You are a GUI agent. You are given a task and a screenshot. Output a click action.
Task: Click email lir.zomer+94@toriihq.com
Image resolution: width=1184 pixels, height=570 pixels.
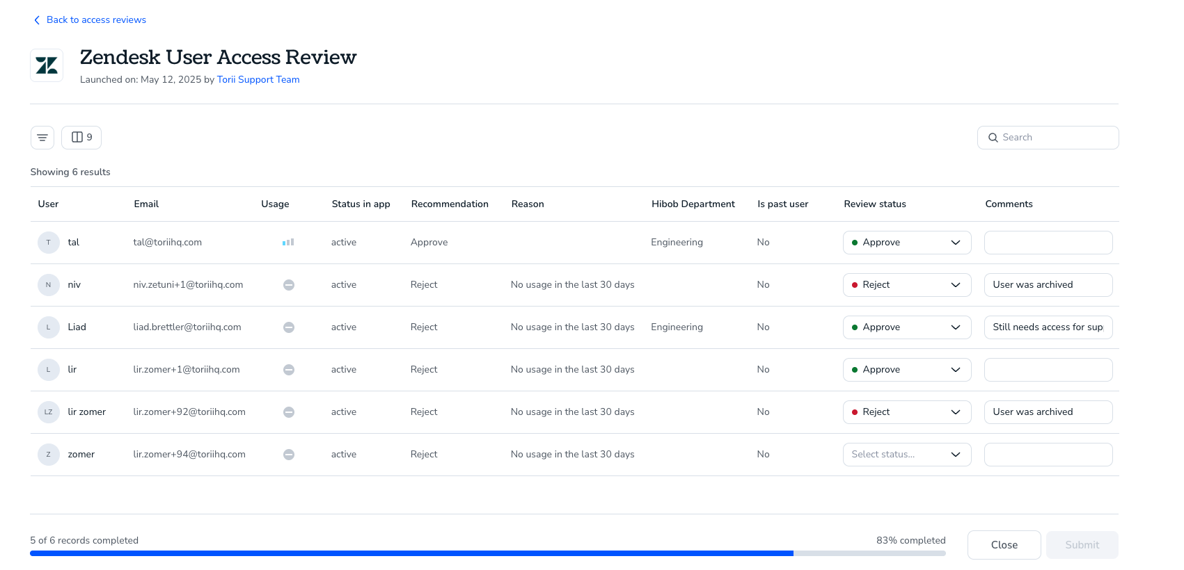pyautogui.click(x=189, y=455)
